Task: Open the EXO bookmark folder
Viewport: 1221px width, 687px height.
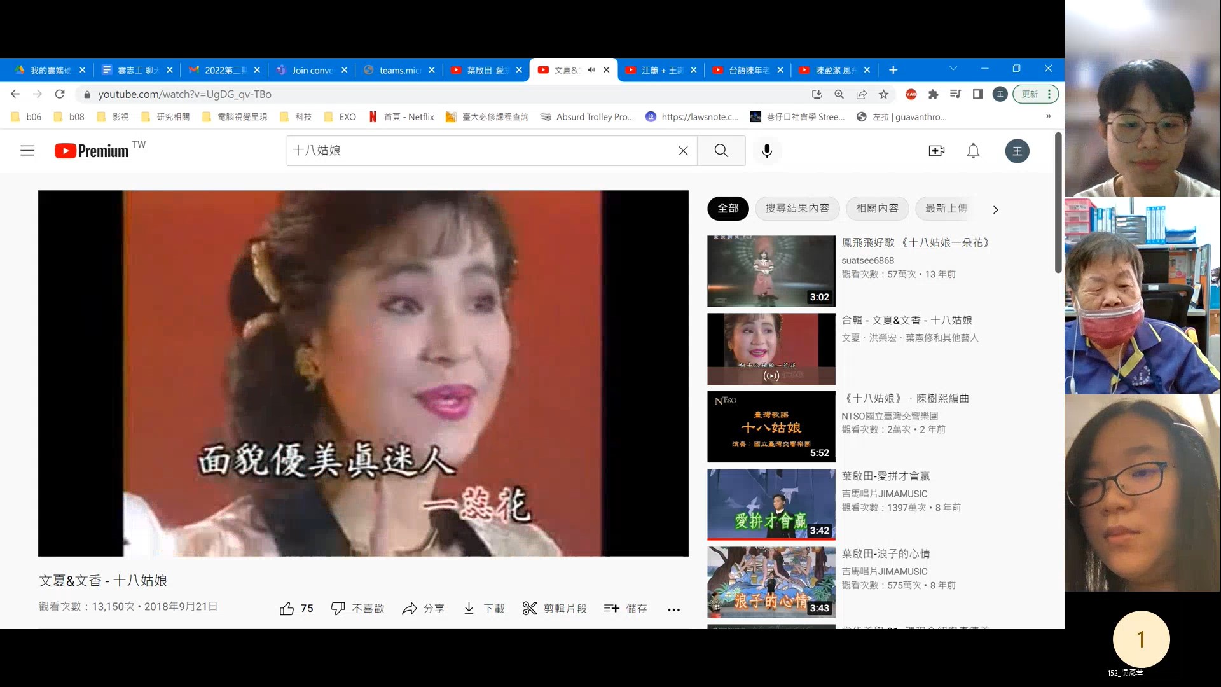Action: click(340, 117)
